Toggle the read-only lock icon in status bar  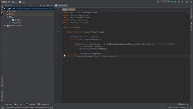(x=188, y=108)
